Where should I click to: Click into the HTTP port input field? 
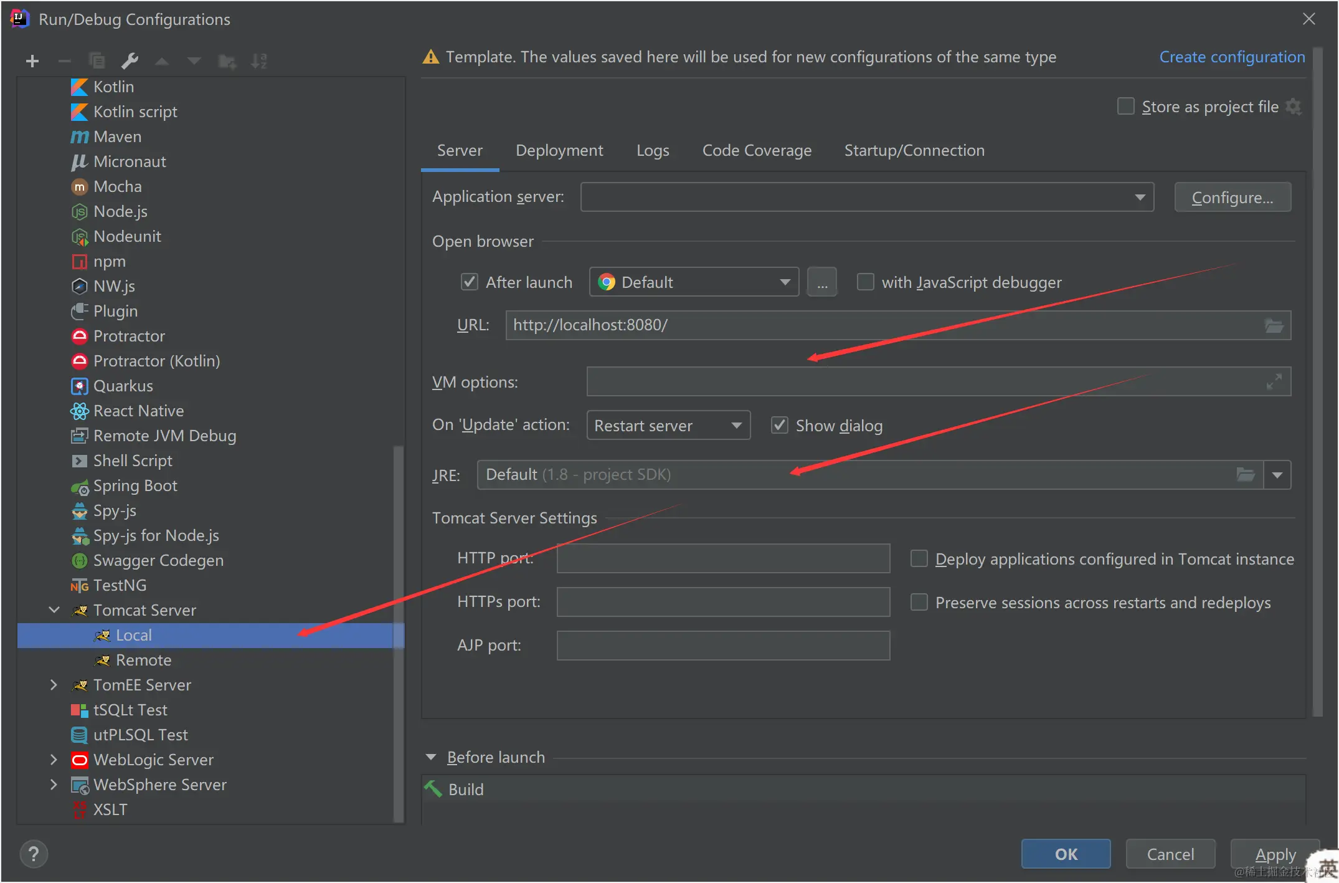click(x=722, y=558)
